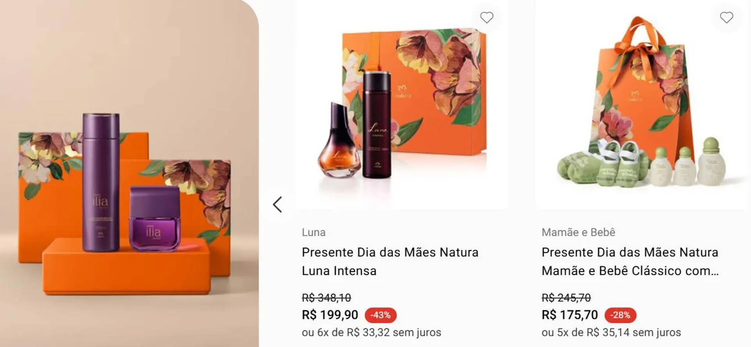Click the small Ilia perfume jar in the banner
The image size is (751, 347).
[x=154, y=218]
